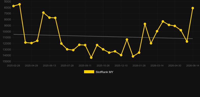200x97 pixels.
Task: Click the 2025-10-26 x-axis date label
Action: coord(103,66)
